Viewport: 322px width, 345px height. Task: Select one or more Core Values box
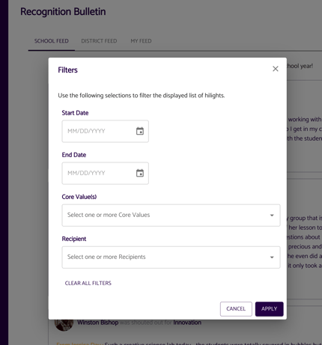[171, 216]
